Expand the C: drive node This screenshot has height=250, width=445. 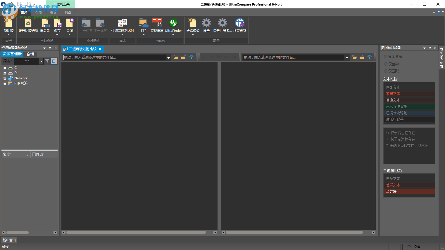(x=5, y=68)
